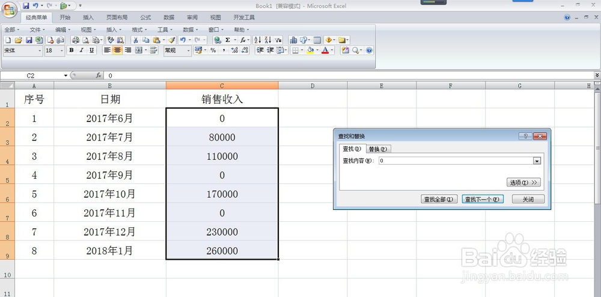This screenshot has height=297, width=601.
Task: Click the Insert Hyperlink globe icon
Action: tap(218, 40)
